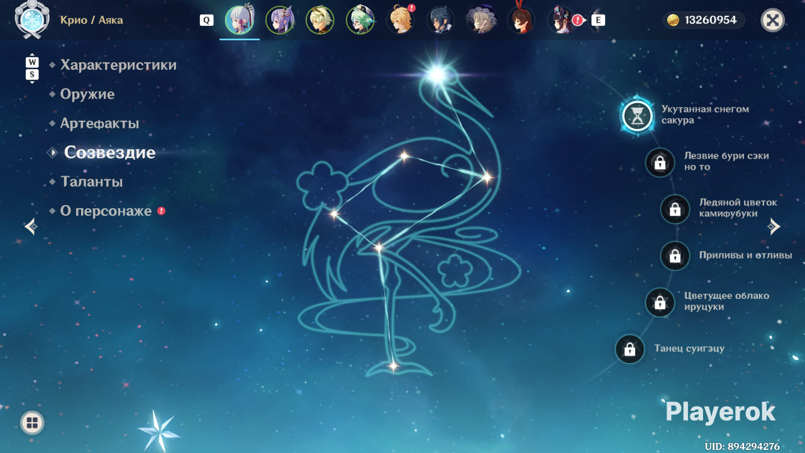Switch to Keqing's purple-haired portrait
This screenshot has height=453, width=805.
click(x=280, y=20)
